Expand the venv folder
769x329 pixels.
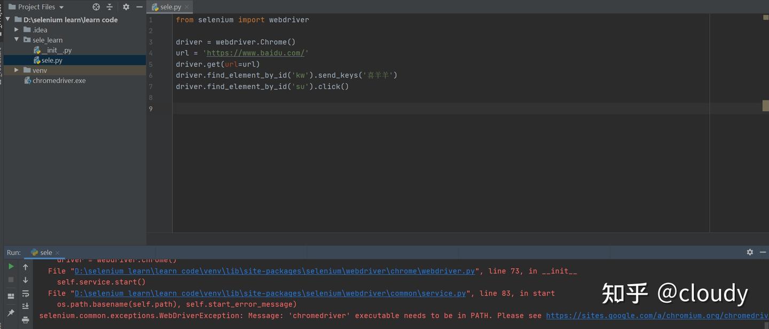pyautogui.click(x=17, y=70)
